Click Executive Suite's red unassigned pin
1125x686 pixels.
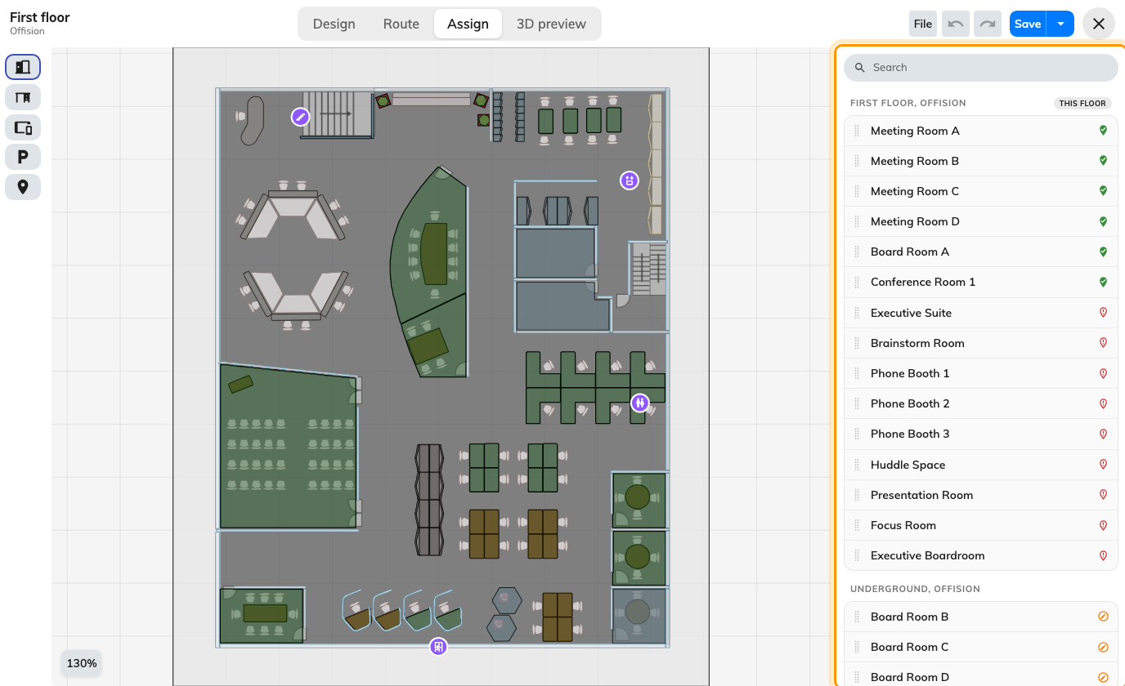click(x=1103, y=313)
